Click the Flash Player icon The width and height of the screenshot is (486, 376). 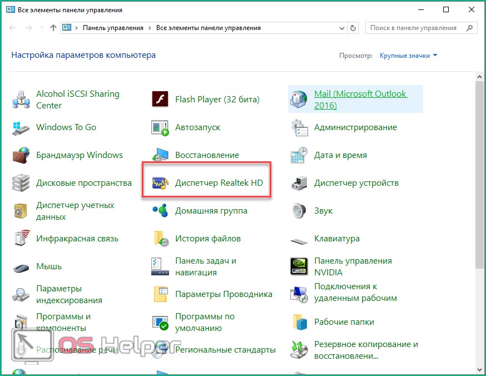point(160,99)
